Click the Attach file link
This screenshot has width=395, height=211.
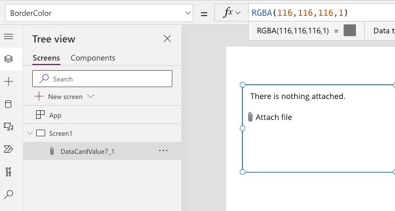[274, 117]
